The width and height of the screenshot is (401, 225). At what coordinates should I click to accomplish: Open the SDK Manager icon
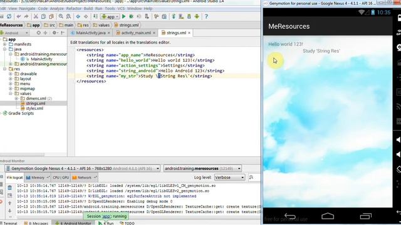pos(189,17)
